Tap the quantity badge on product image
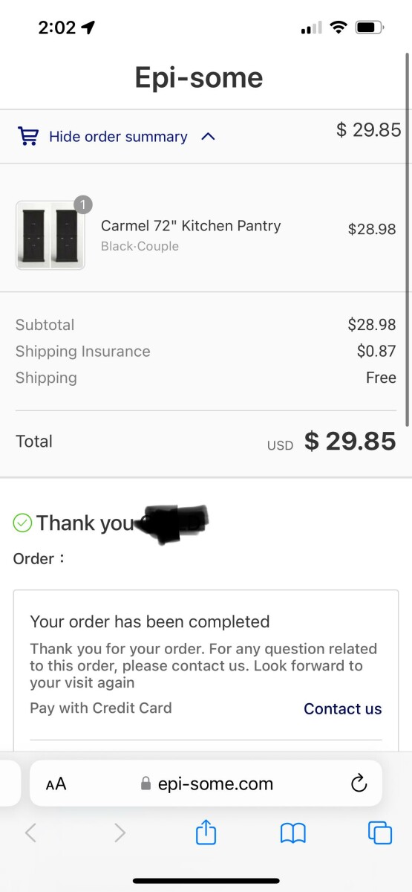Image resolution: width=412 pixels, height=892 pixels. click(83, 204)
